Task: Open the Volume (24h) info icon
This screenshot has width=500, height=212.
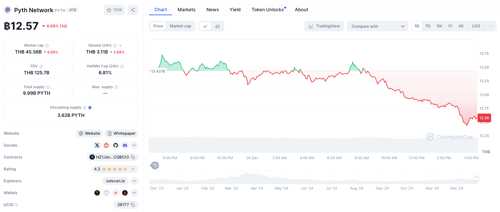Action: (x=115, y=46)
